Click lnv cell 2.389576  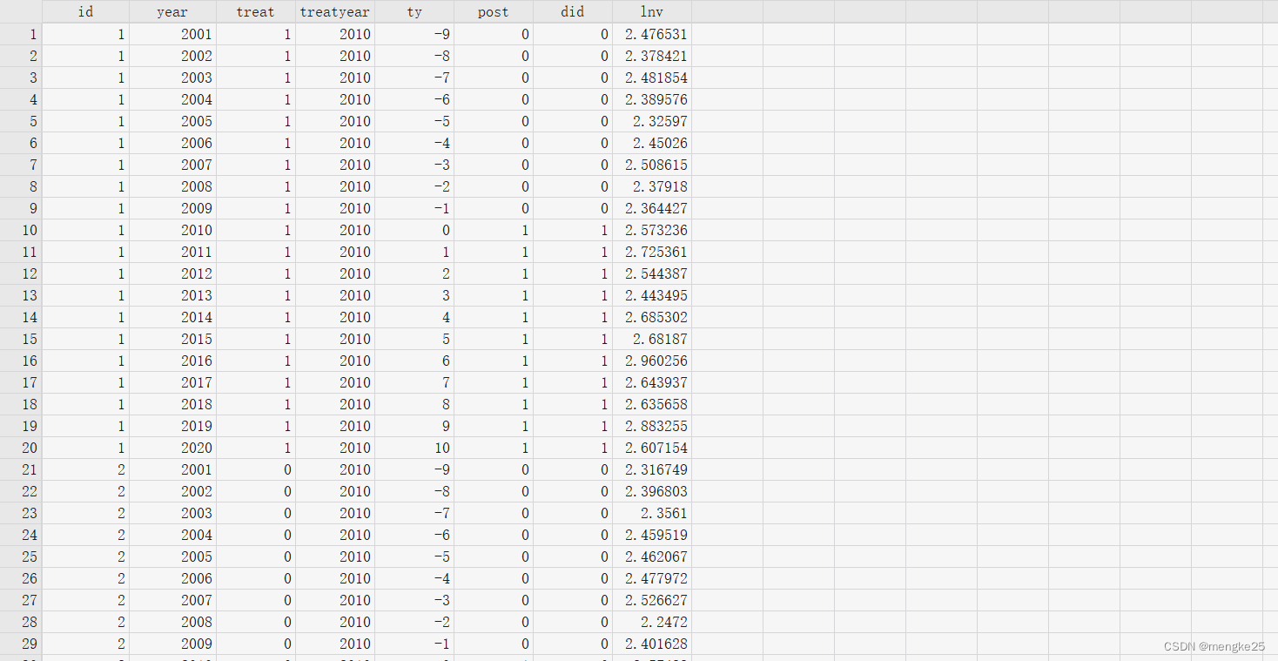coord(652,99)
